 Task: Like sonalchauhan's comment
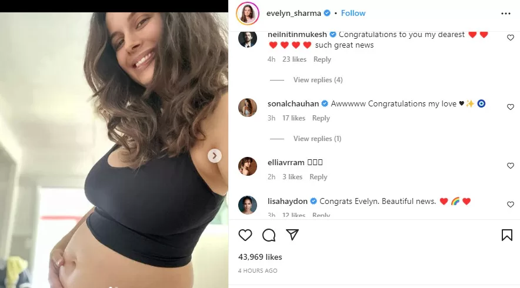(511, 107)
